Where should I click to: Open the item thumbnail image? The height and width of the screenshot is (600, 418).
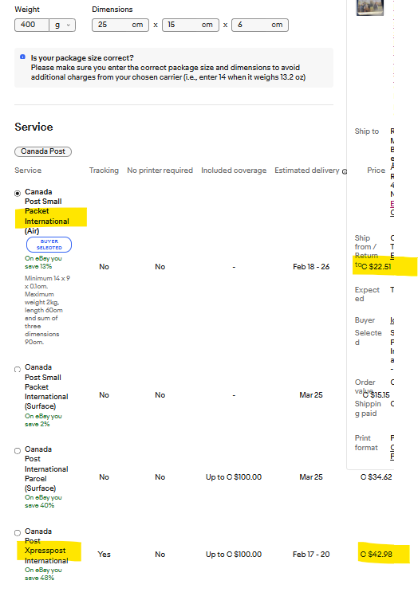pos(369,7)
